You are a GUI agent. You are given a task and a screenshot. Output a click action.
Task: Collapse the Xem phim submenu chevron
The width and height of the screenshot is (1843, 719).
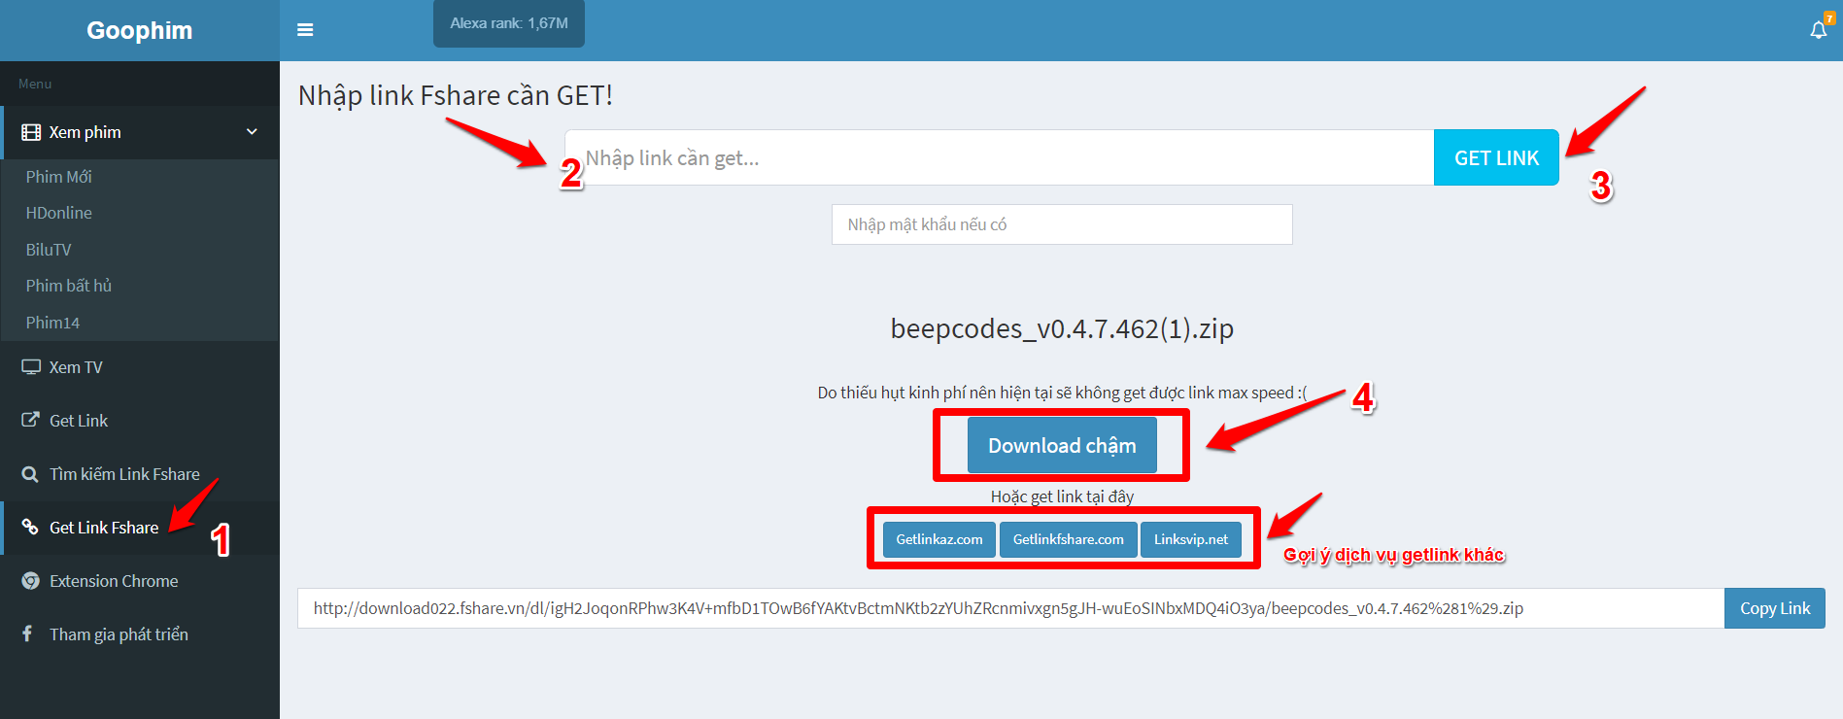tap(252, 132)
